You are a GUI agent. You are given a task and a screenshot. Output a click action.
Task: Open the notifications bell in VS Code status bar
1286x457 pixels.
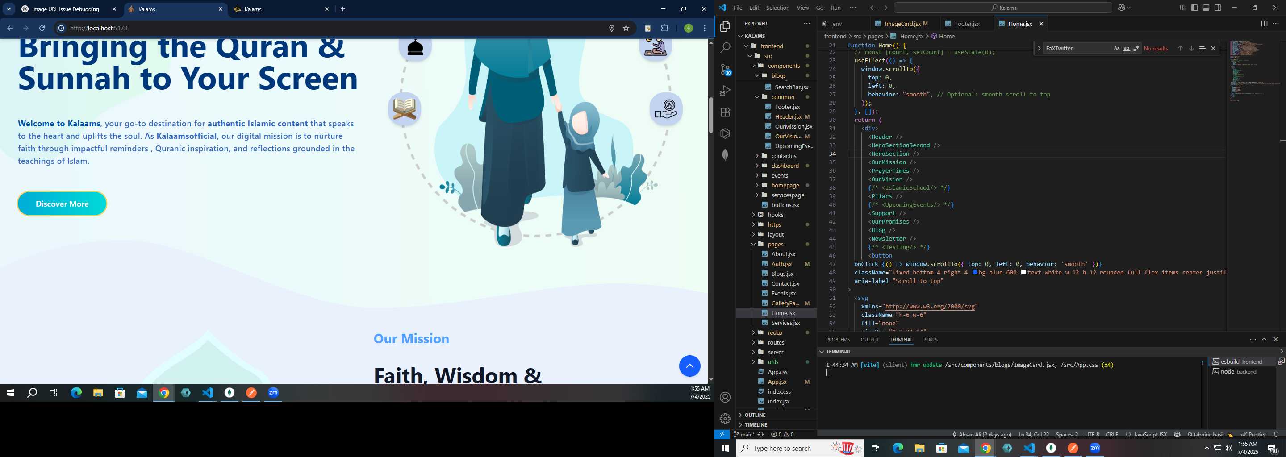tap(1277, 435)
